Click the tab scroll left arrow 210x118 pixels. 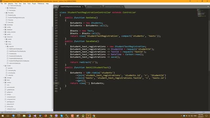click(x=55, y=7)
